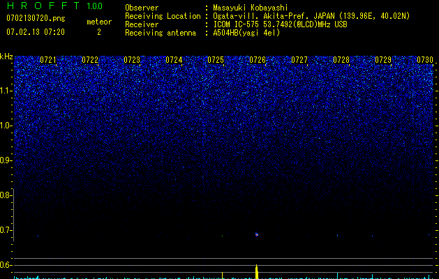
Task: Click the date stamp 07.02.13 07:20
Action: (x=36, y=32)
